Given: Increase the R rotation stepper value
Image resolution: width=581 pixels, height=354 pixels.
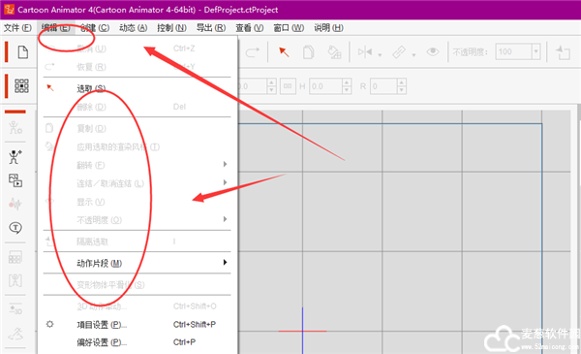Looking at the screenshot, I should pyautogui.click(x=402, y=82).
